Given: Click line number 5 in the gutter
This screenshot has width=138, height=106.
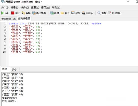Looking at the screenshot, I should click(x=5, y=36).
